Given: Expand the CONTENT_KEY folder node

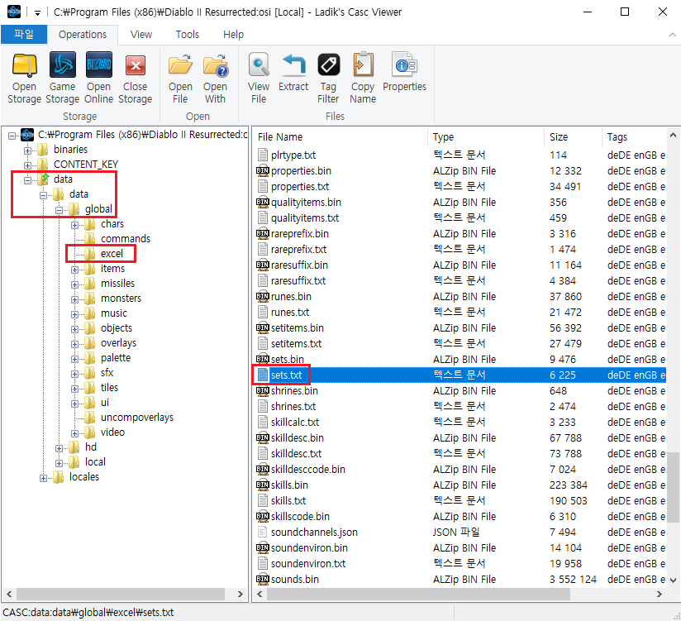Looking at the screenshot, I should [x=28, y=165].
